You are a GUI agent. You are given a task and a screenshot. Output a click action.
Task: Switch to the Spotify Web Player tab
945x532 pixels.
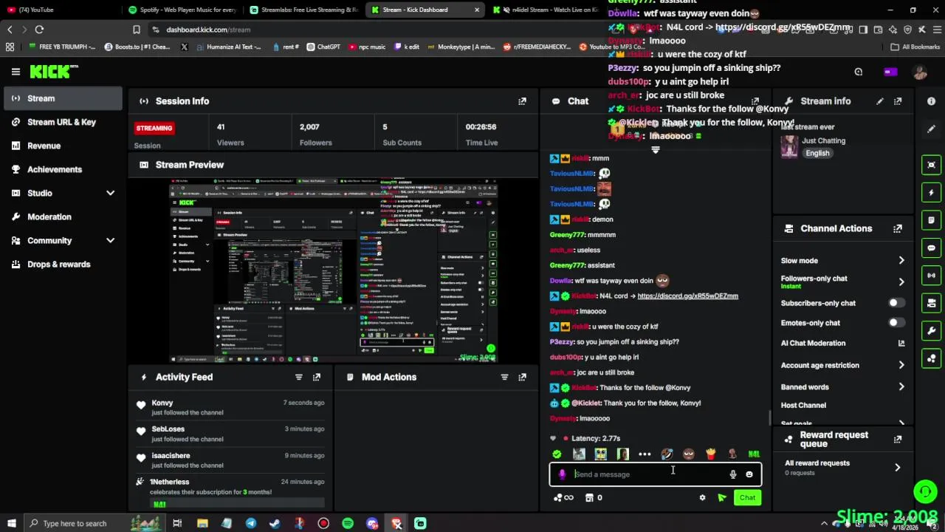(x=182, y=10)
